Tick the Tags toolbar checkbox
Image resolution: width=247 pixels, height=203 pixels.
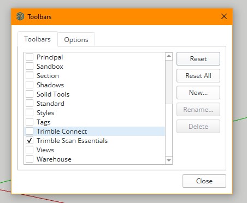pos(30,122)
